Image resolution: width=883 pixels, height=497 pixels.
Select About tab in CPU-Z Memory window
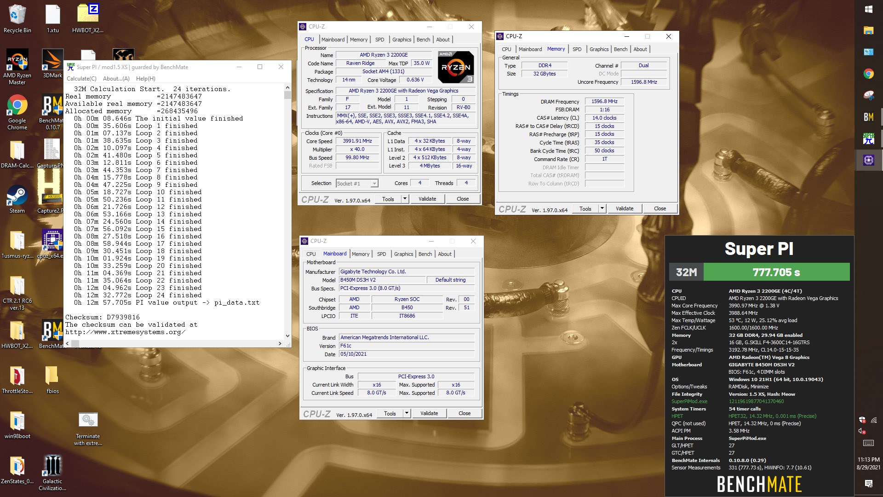pos(640,49)
